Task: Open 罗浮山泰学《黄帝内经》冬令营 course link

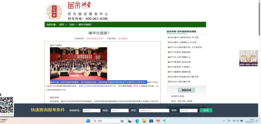Action: point(183,38)
